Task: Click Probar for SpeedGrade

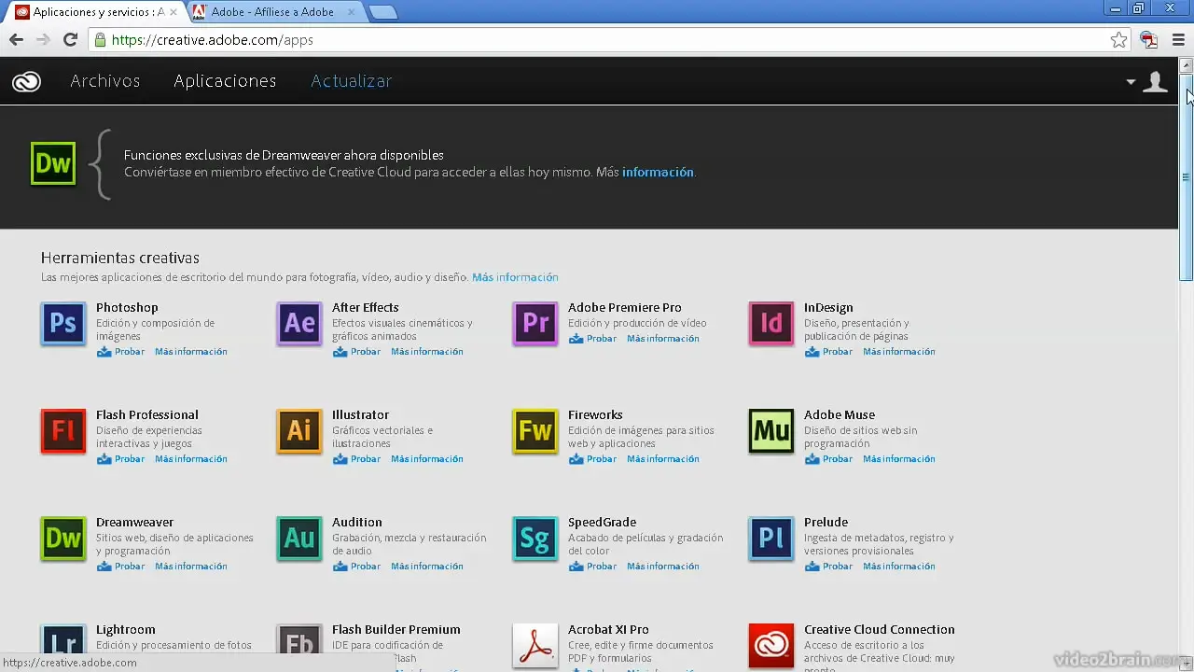Action: coord(593,567)
